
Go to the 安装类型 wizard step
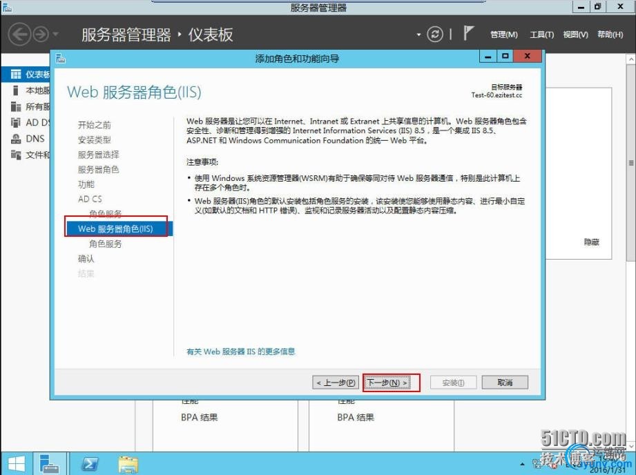point(95,140)
